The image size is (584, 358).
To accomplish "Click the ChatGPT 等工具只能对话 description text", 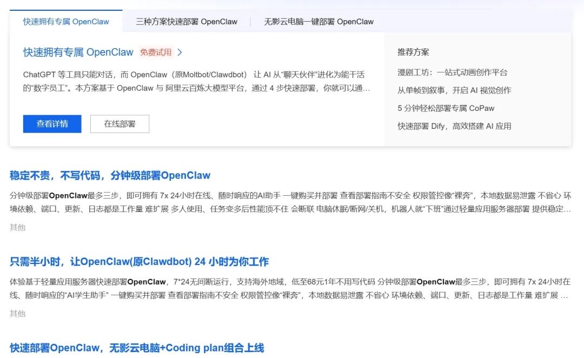I will pyautogui.click(x=197, y=81).
